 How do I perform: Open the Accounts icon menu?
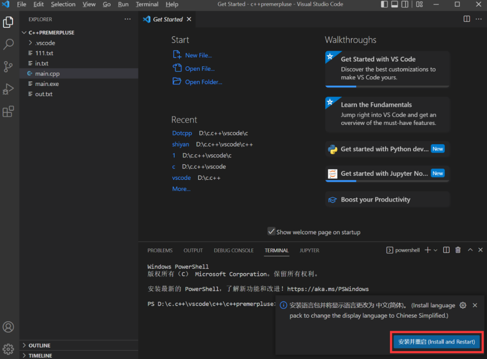click(x=8, y=327)
